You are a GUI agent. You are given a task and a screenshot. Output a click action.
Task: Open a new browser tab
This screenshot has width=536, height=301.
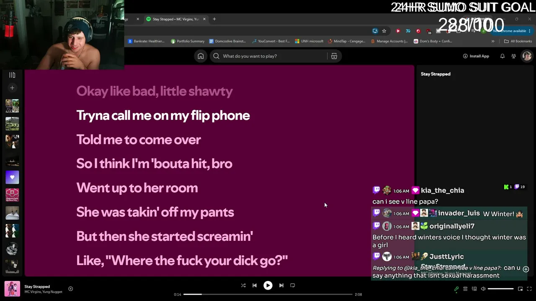tap(214, 19)
